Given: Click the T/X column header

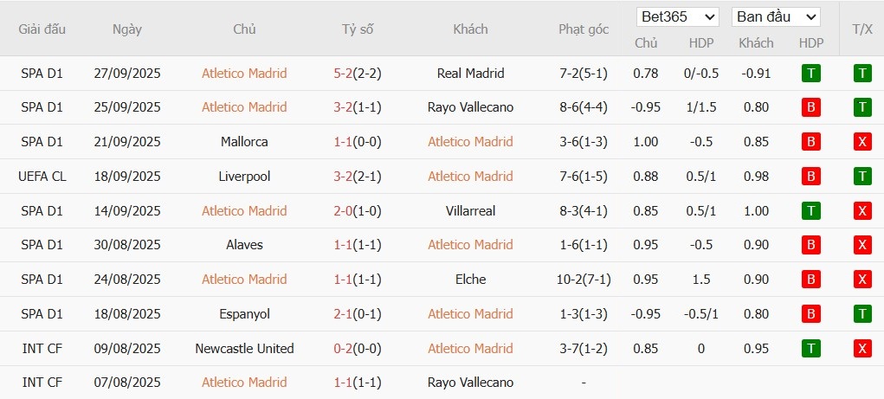Looking at the screenshot, I should point(862,29).
